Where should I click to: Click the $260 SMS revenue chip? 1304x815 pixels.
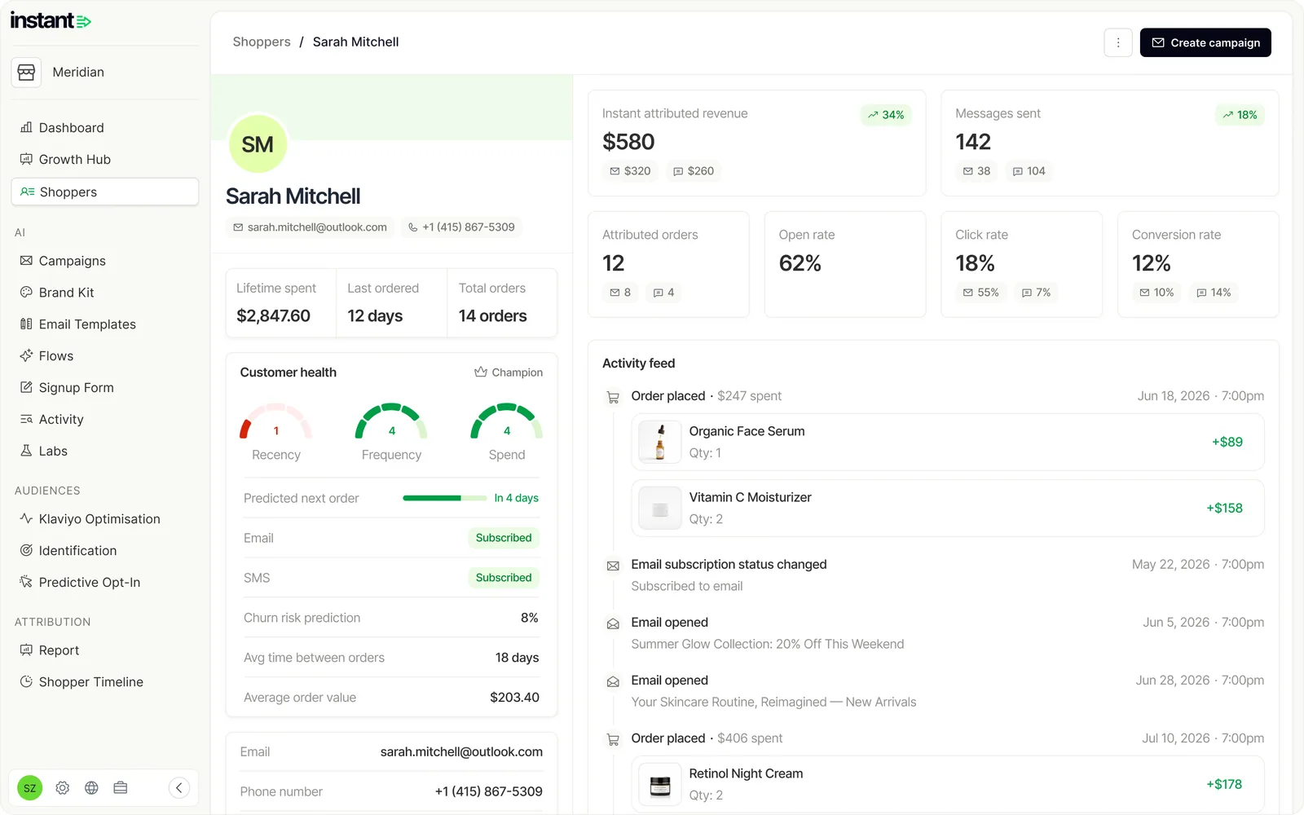[694, 171]
